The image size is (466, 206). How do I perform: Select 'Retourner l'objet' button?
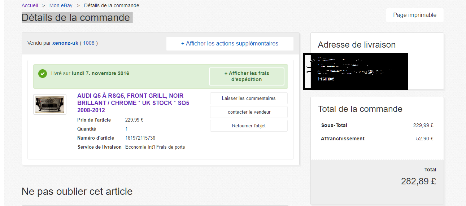(249, 126)
